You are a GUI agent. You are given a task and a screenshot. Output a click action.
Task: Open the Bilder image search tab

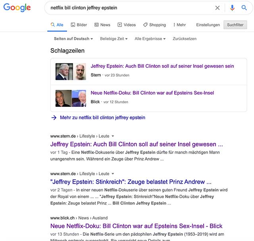point(79,25)
